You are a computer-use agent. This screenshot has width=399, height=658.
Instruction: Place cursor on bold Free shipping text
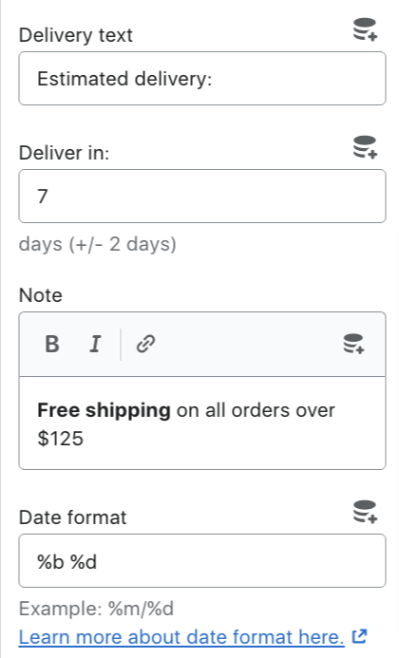pyautogui.click(x=104, y=410)
